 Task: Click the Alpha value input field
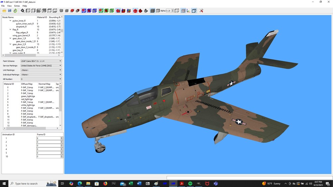pos(168,11)
